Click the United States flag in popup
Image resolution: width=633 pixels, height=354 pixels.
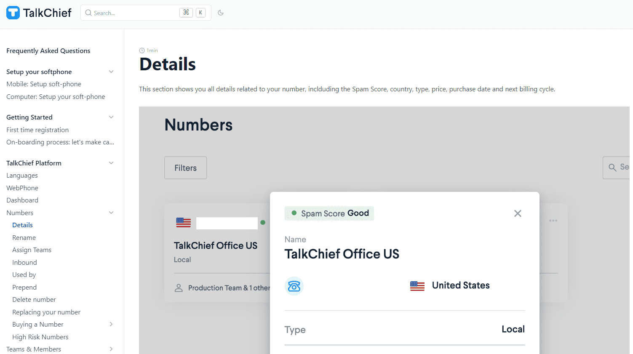[x=417, y=286]
